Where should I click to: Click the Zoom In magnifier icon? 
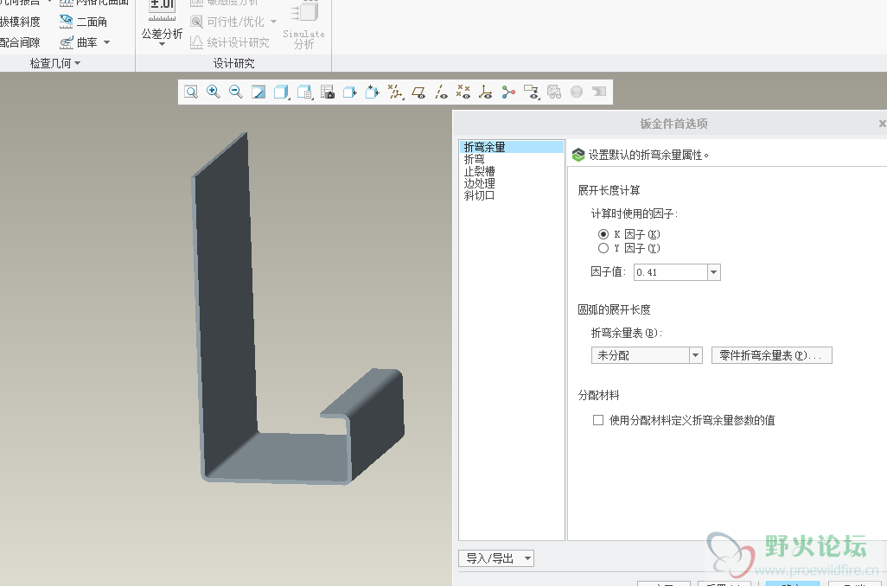[x=214, y=92]
